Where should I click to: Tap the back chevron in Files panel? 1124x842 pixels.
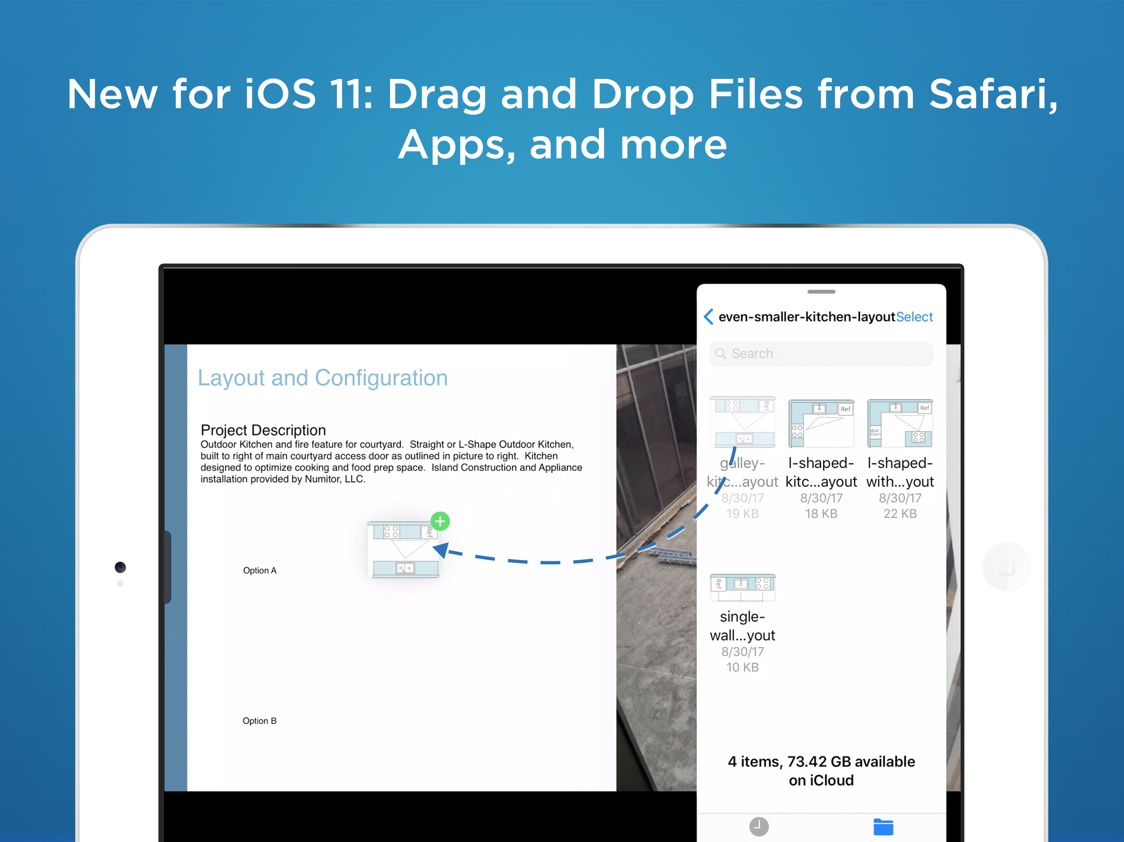[x=708, y=317]
